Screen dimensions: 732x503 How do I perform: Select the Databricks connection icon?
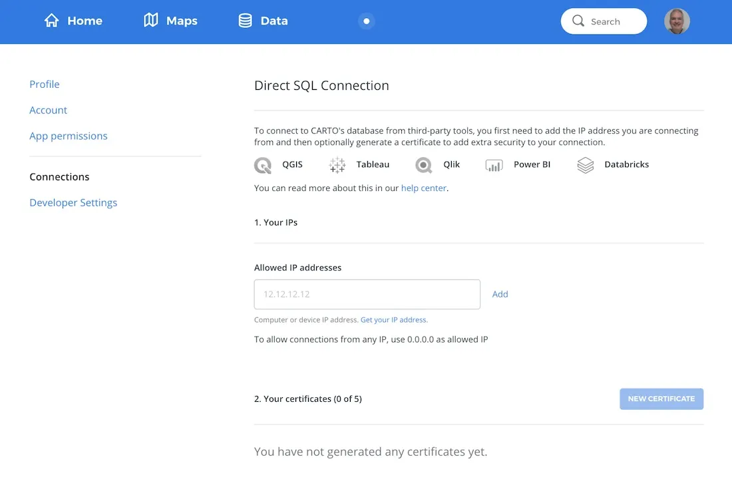586,165
